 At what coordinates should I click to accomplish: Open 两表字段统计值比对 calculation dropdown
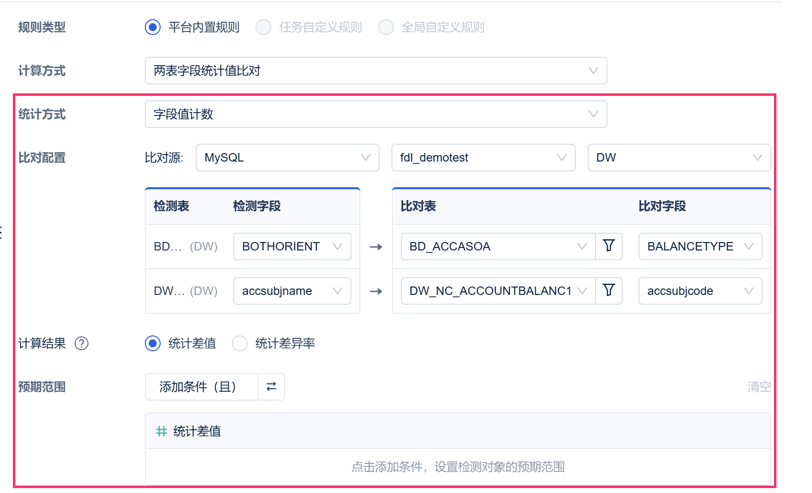376,71
